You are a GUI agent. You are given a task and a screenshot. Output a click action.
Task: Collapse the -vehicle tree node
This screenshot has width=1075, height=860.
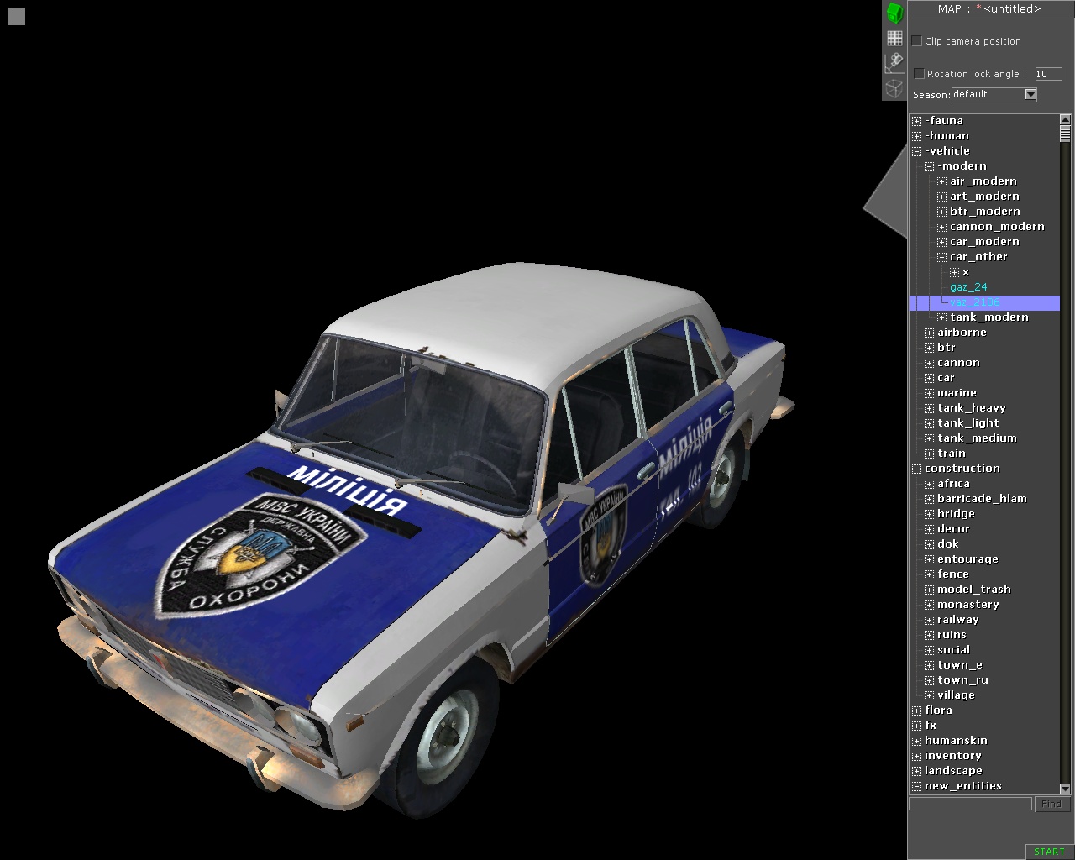[x=917, y=151]
